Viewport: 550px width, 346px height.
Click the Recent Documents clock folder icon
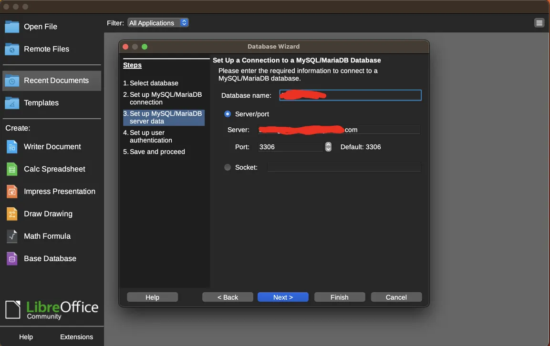pyautogui.click(x=12, y=81)
